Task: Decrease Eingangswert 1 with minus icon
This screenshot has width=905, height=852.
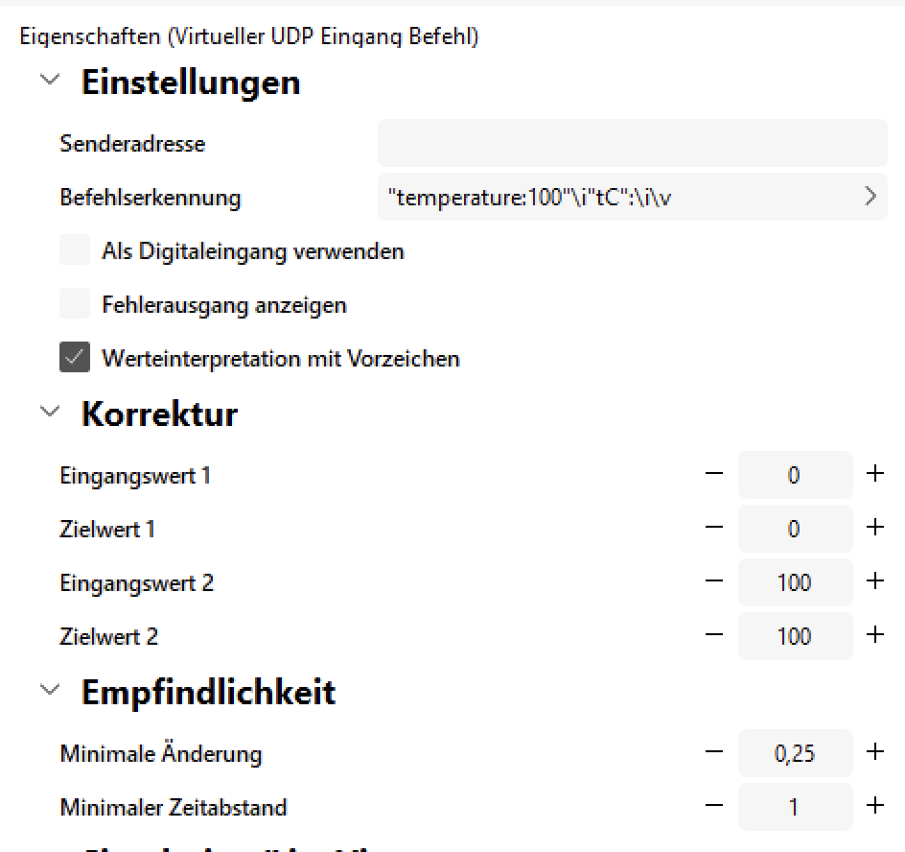Action: point(714,474)
